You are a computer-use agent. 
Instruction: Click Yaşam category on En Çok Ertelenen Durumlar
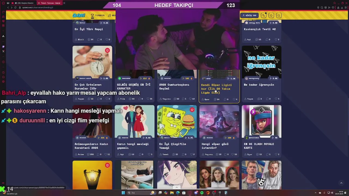pos(80,99)
